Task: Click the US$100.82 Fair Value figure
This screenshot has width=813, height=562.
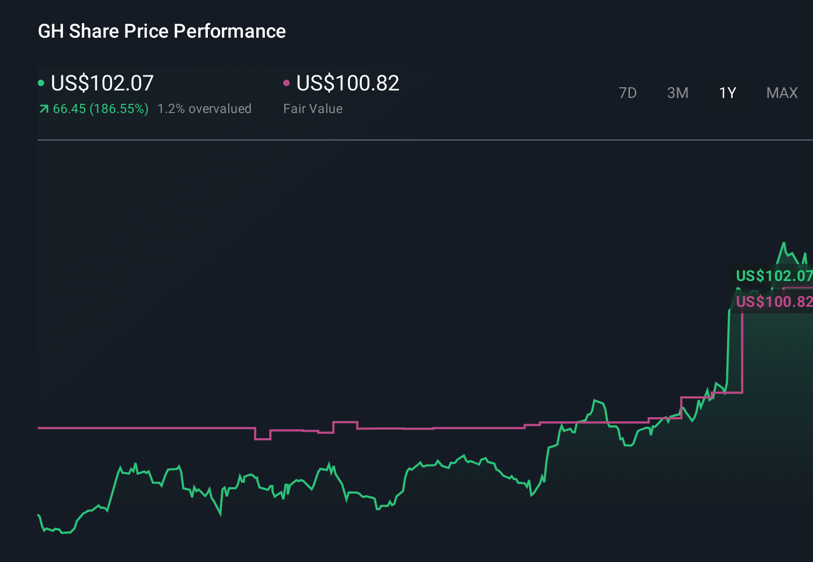Action: pos(348,83)
